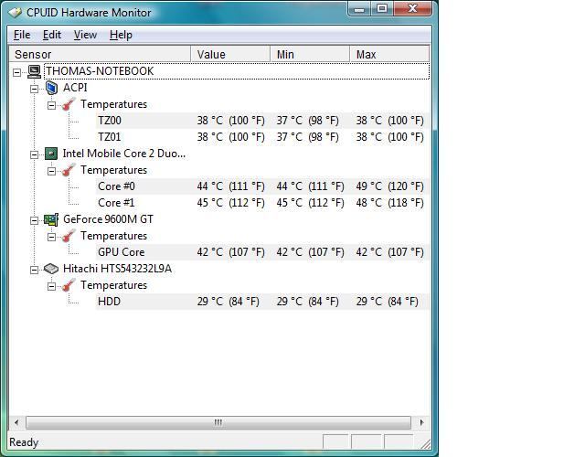585x457 pixels.
Task: Click the CPUID Hardware Monitor title bar icon
Action: 16,12
